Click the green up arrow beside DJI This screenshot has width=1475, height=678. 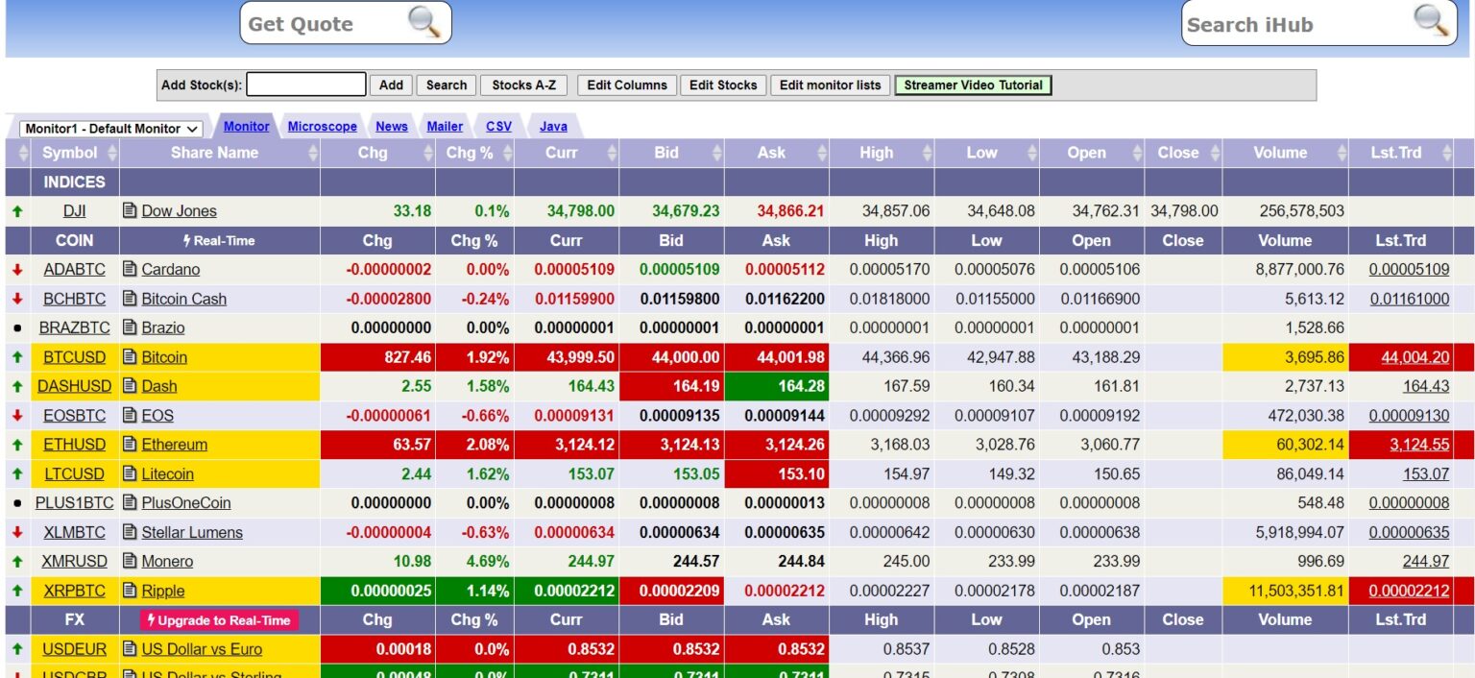[x=17, y=210]
